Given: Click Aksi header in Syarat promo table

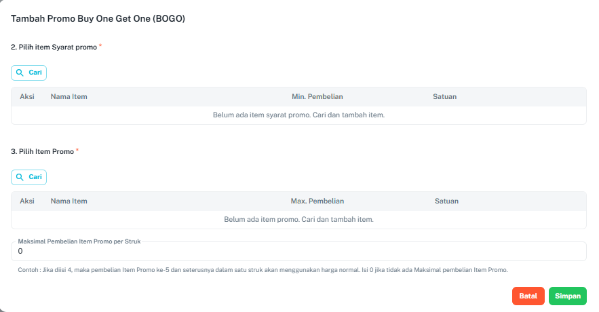Looking at the screenshot, I should click(x=27, y=96).
